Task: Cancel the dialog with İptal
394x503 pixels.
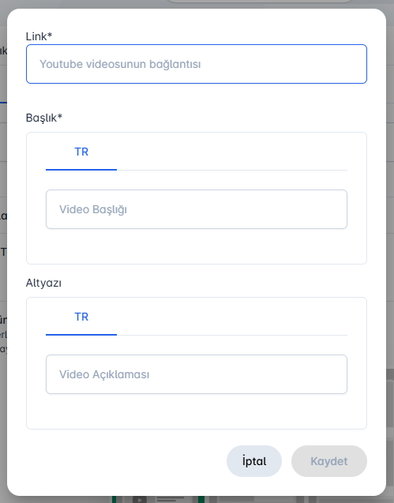Action: pyautogui.click(x=254, y=461)
